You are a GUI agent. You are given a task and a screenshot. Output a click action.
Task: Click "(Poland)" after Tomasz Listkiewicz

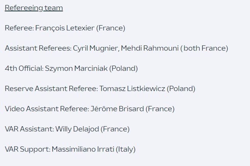181,89
